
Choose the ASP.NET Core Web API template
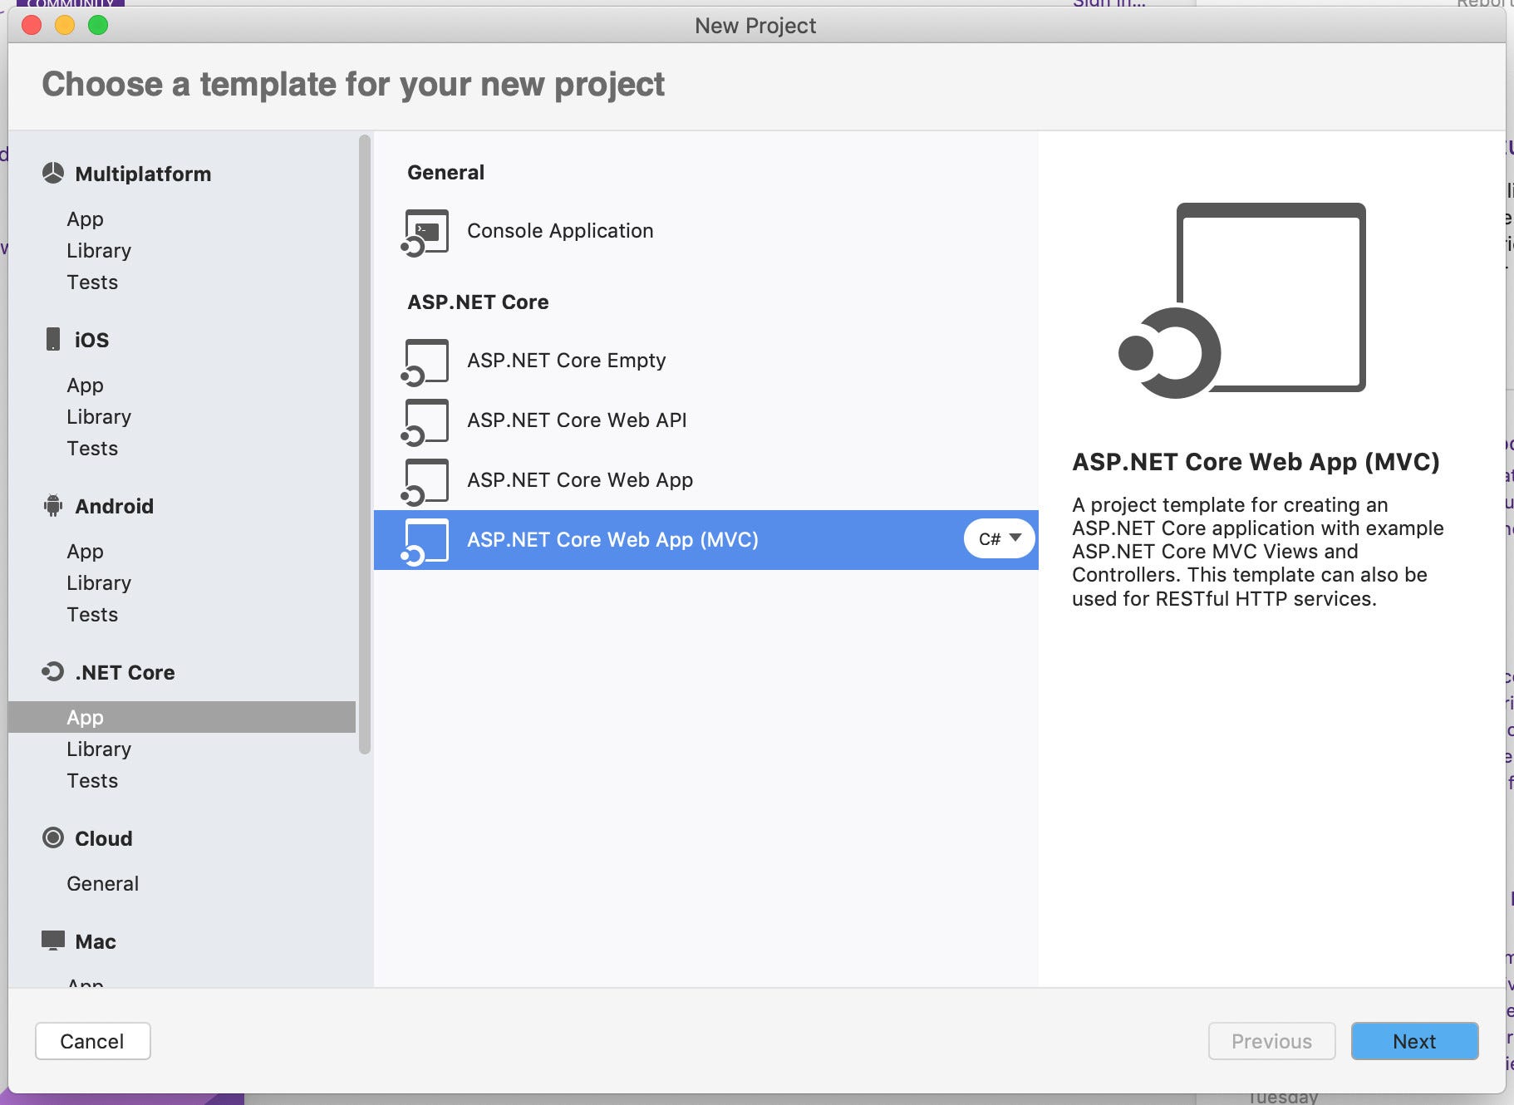pyautogui.click(x=706, y=420)
